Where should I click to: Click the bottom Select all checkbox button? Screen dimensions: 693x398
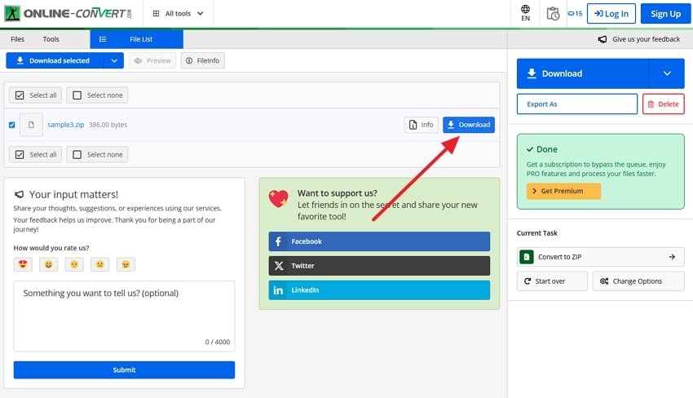[35, 154]
